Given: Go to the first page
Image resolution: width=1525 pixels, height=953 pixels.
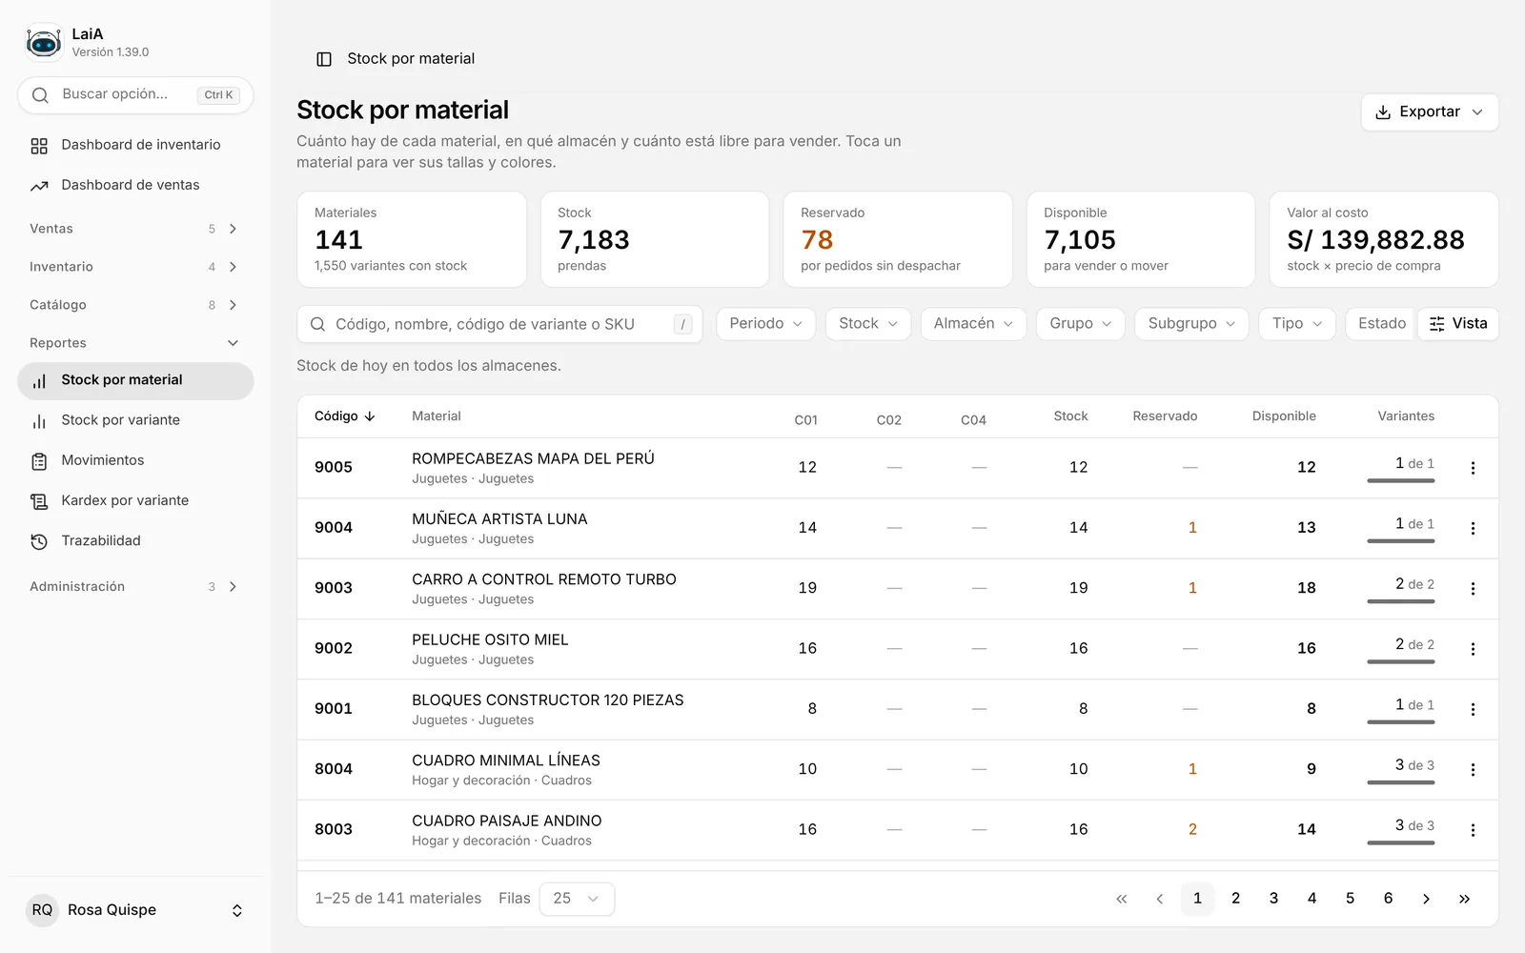Looking at the screenshot, I should click(1122, 899).
